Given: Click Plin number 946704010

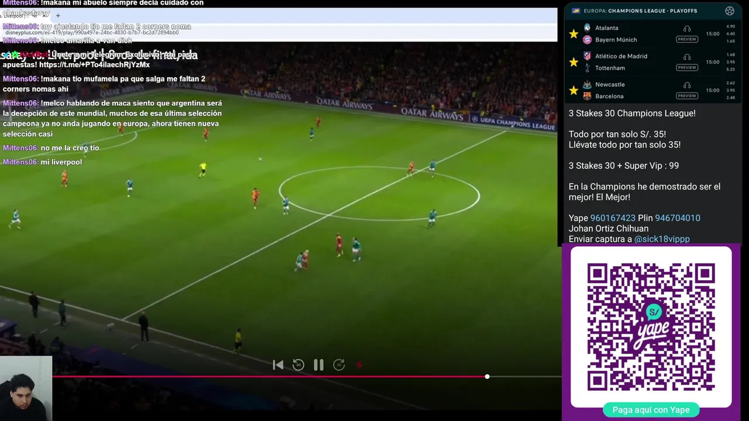Looking at the screenshot, I should pos(678,218).
